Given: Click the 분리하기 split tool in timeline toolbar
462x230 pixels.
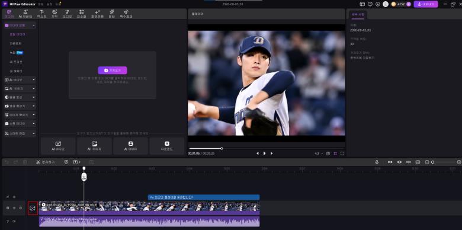Looking at the screenshot, I should (x=46, y=162).
